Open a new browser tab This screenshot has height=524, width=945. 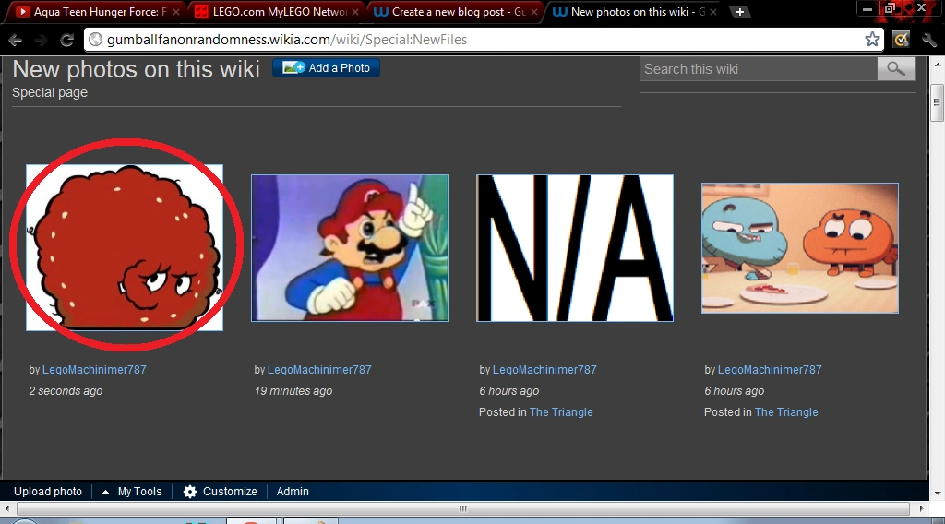pyautogui.click(x=739, y=11)
